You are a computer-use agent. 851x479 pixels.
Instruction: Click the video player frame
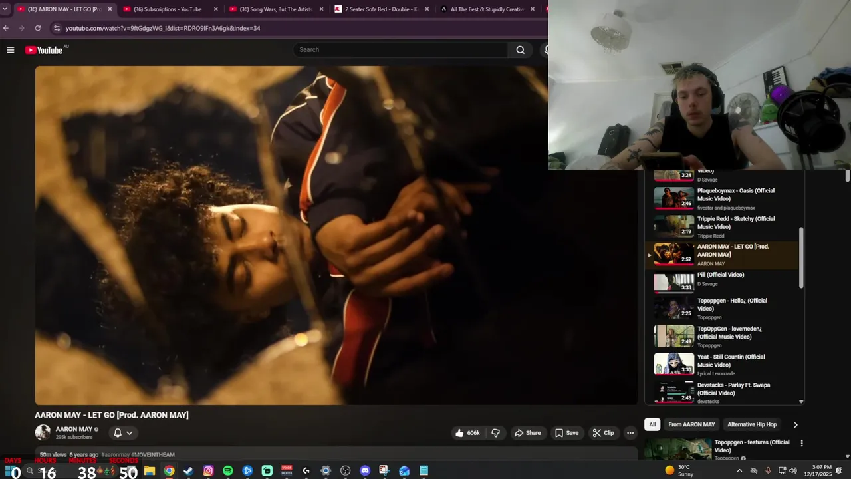336,235
